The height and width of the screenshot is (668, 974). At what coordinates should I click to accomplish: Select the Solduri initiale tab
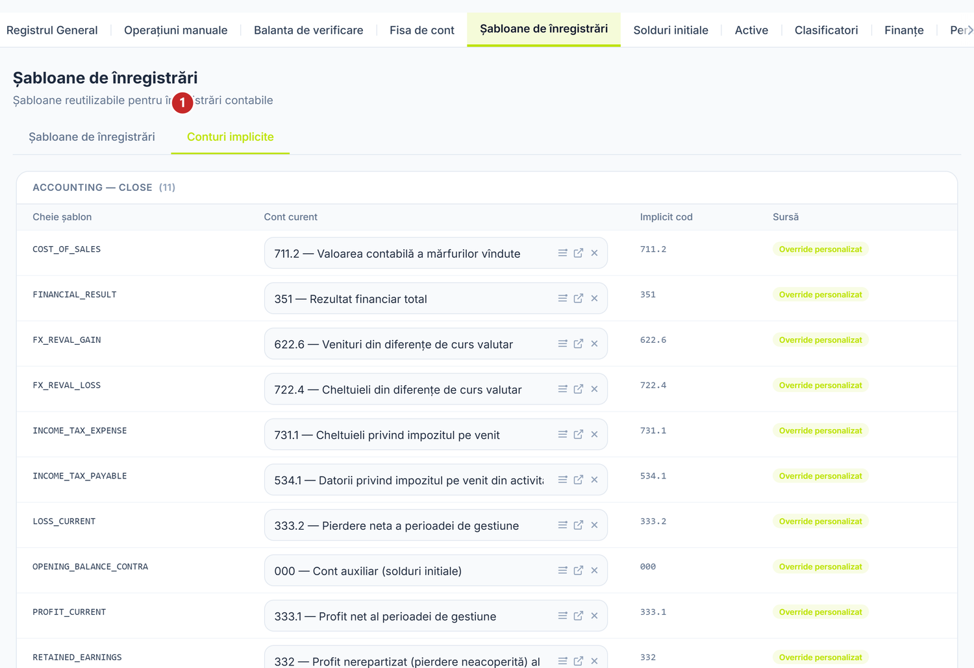(x=671, y=30)
